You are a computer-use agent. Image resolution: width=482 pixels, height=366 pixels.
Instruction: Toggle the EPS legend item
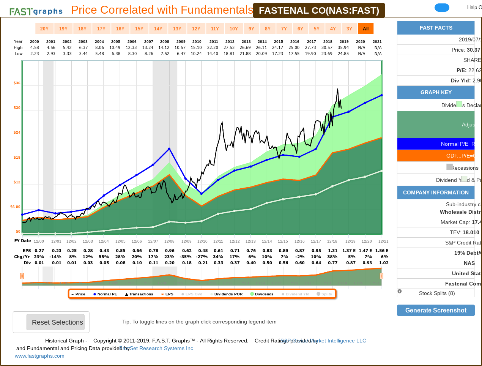(167, 294)
